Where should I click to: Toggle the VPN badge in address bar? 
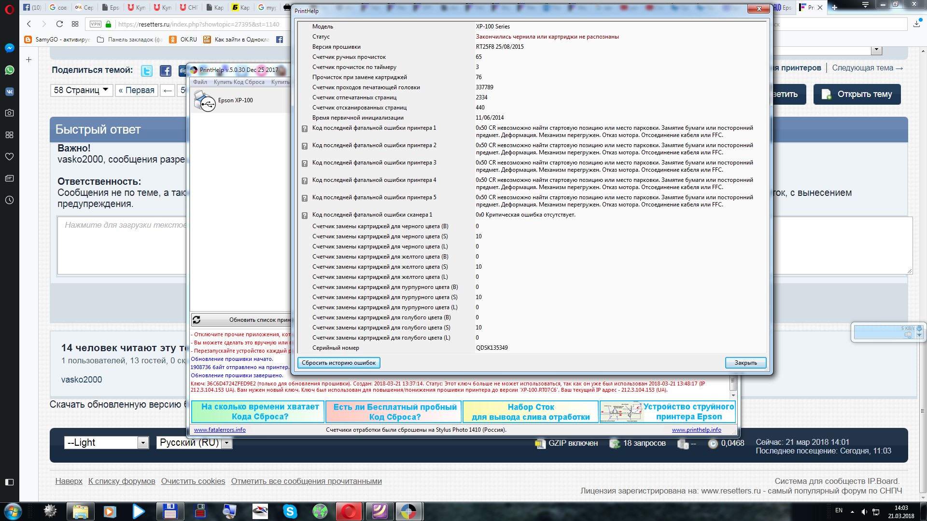coord(96,24)
